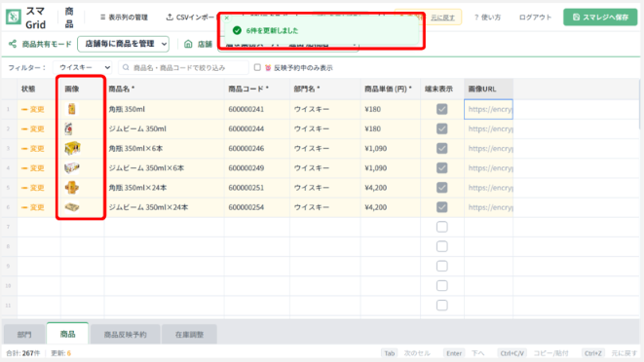
Task: Open 表示列の管理 column settings
Action: click(124, 18)
